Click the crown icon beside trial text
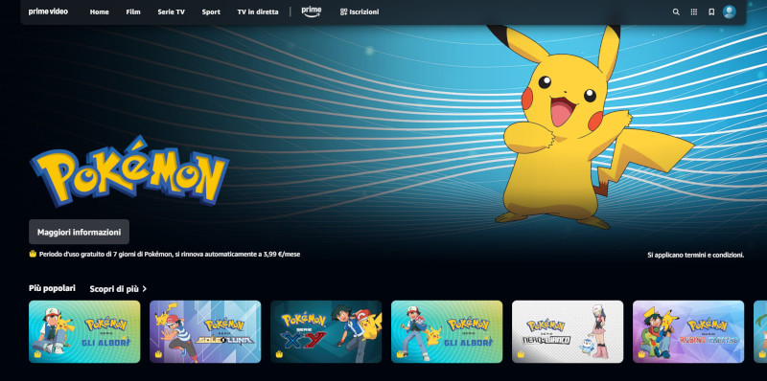The image size is (767, 381). pyautogui.click(x=33, y=254)
